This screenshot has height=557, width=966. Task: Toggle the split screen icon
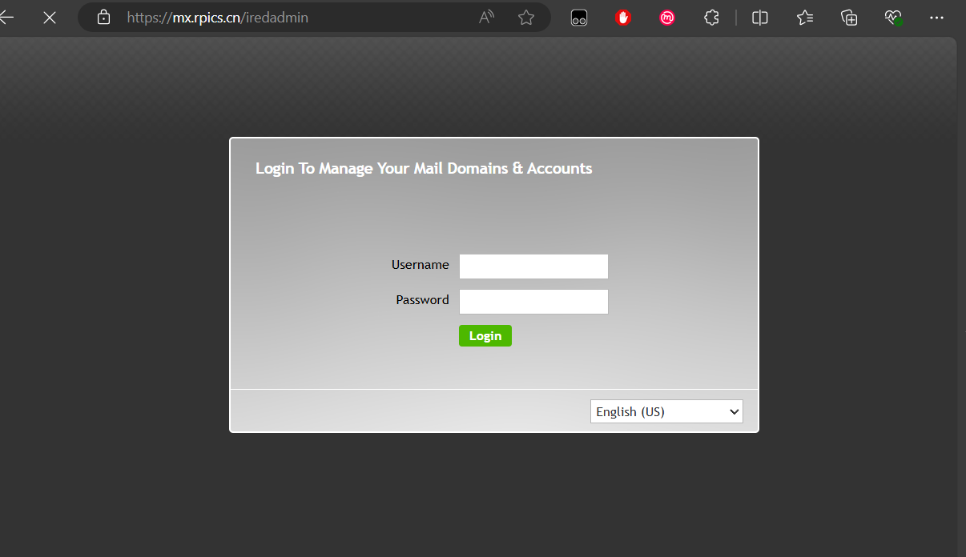pos(760,18)
